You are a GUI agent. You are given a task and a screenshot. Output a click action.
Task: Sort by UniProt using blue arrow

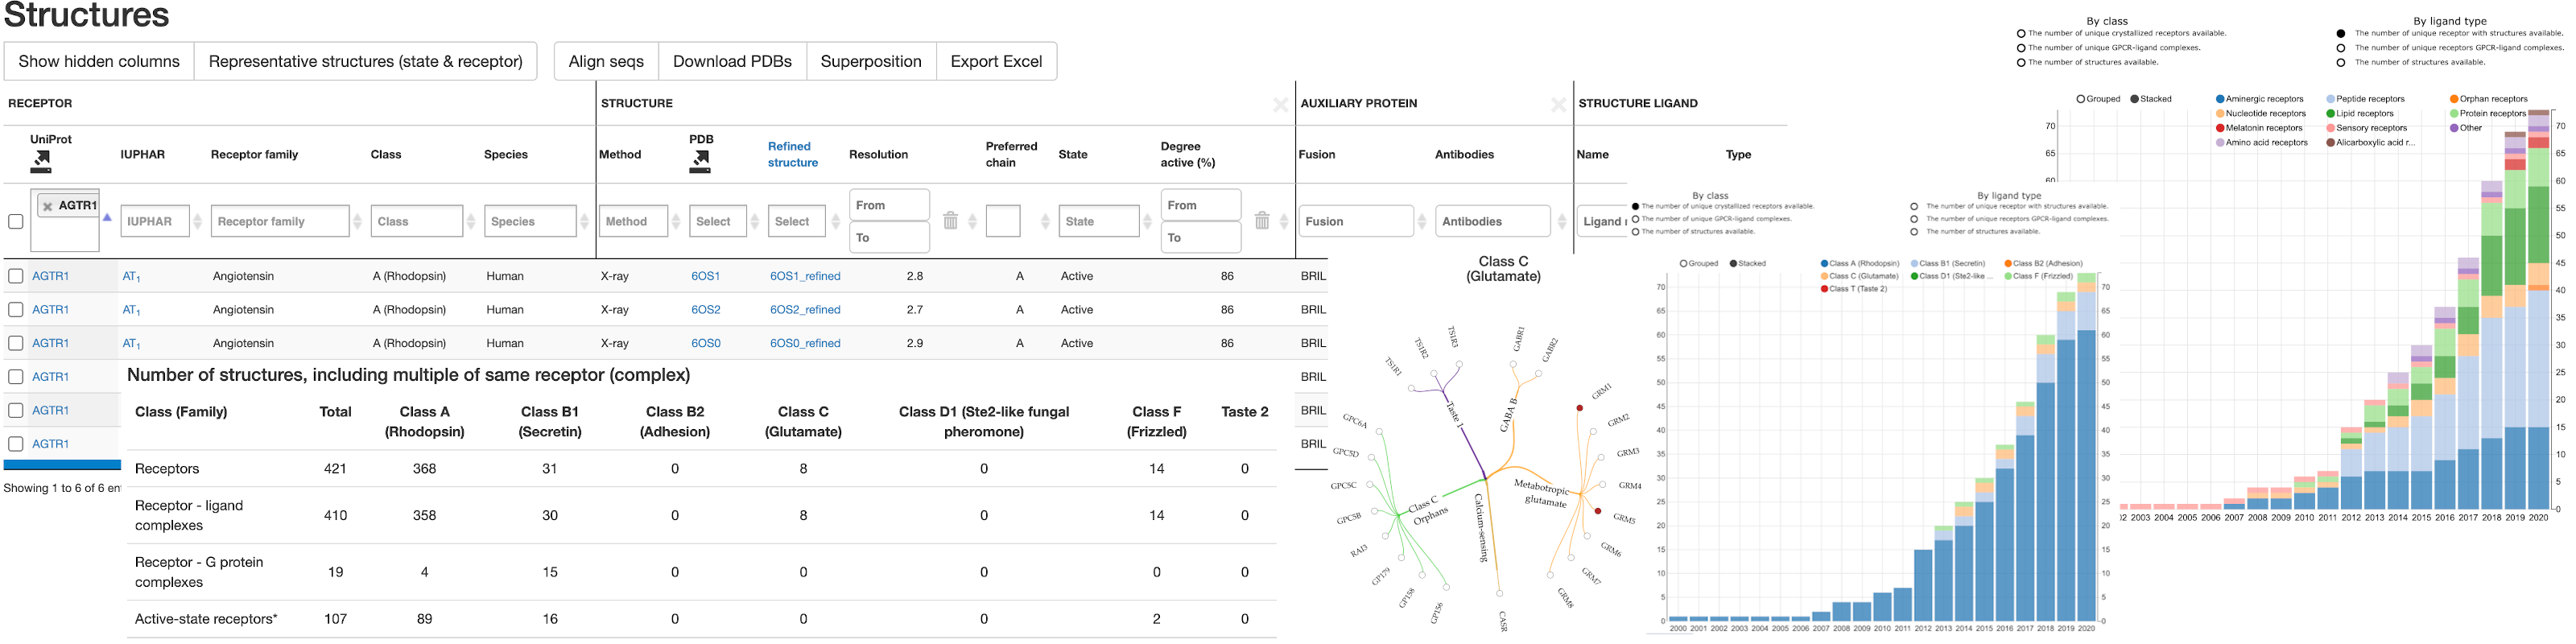[107, 217]
